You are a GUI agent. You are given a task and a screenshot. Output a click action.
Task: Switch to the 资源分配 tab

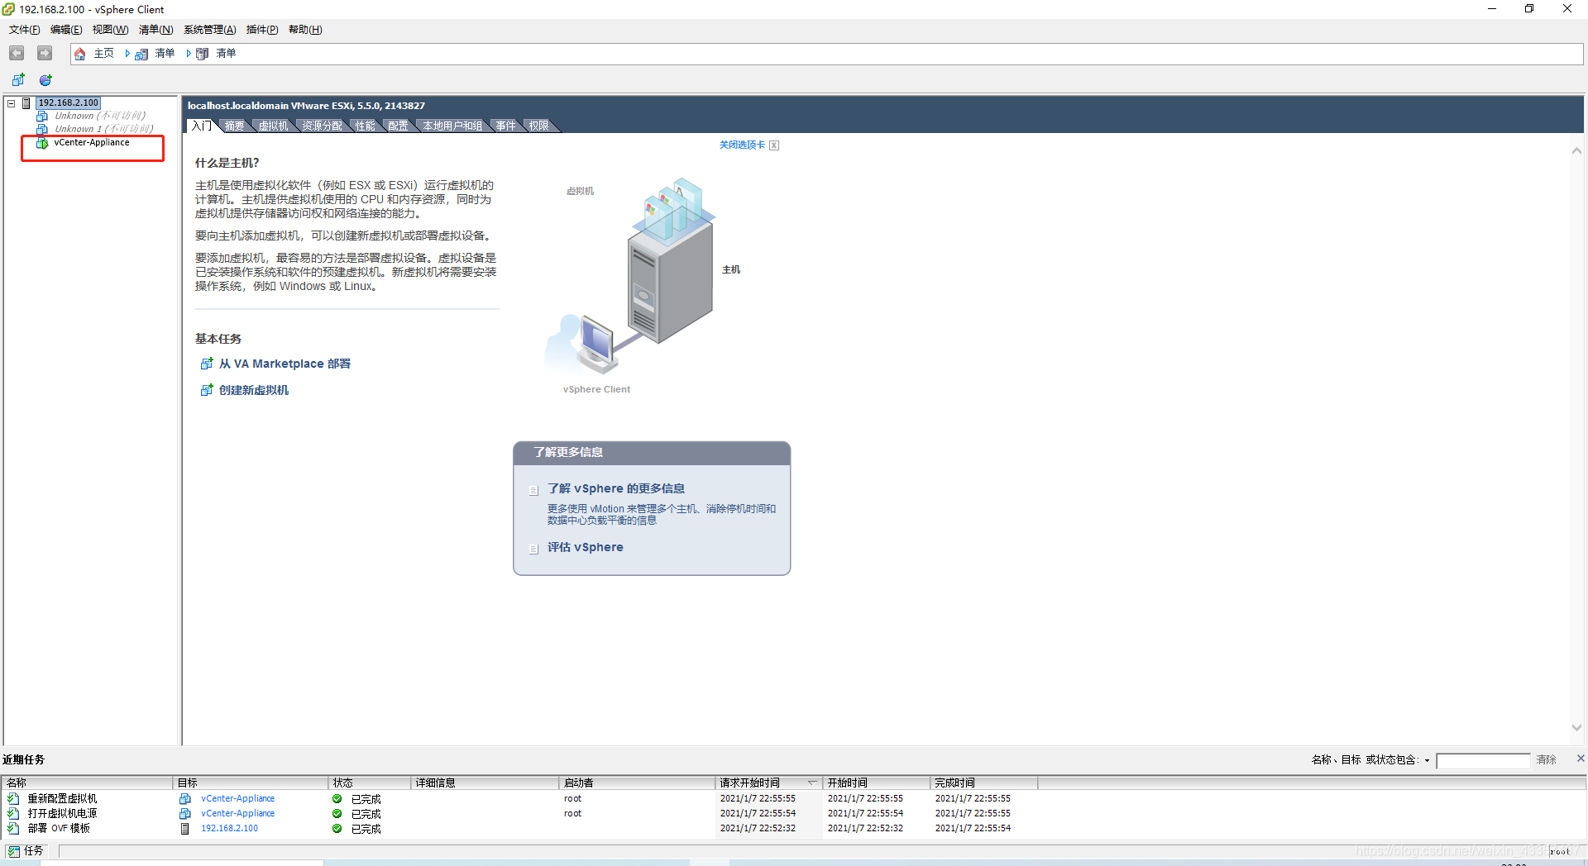tap(322, 126)
